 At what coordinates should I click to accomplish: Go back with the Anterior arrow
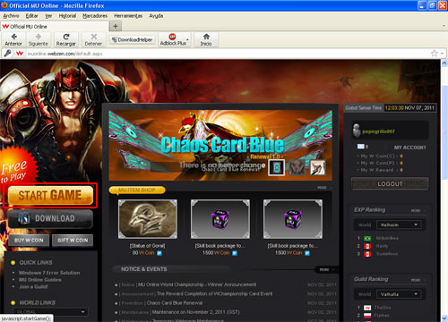[13, 39]
